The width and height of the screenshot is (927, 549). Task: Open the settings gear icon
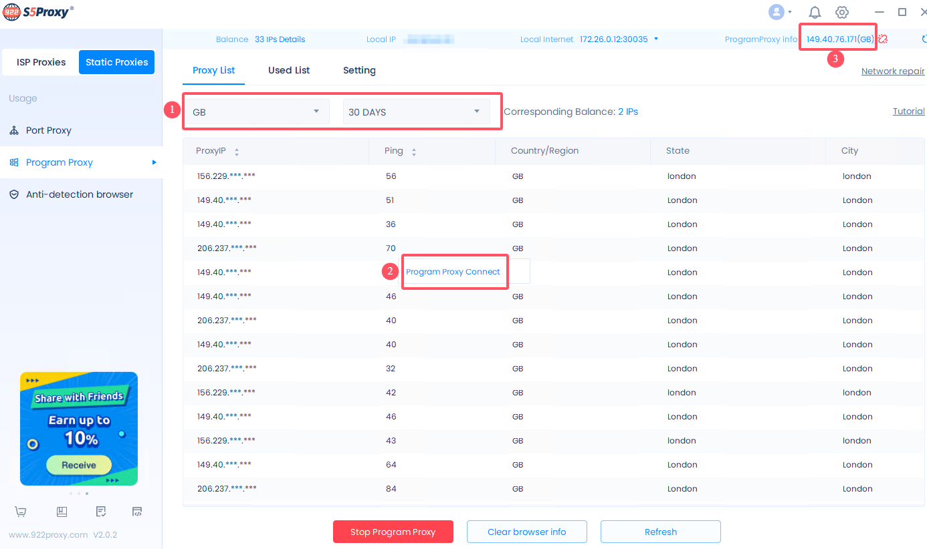842,12
